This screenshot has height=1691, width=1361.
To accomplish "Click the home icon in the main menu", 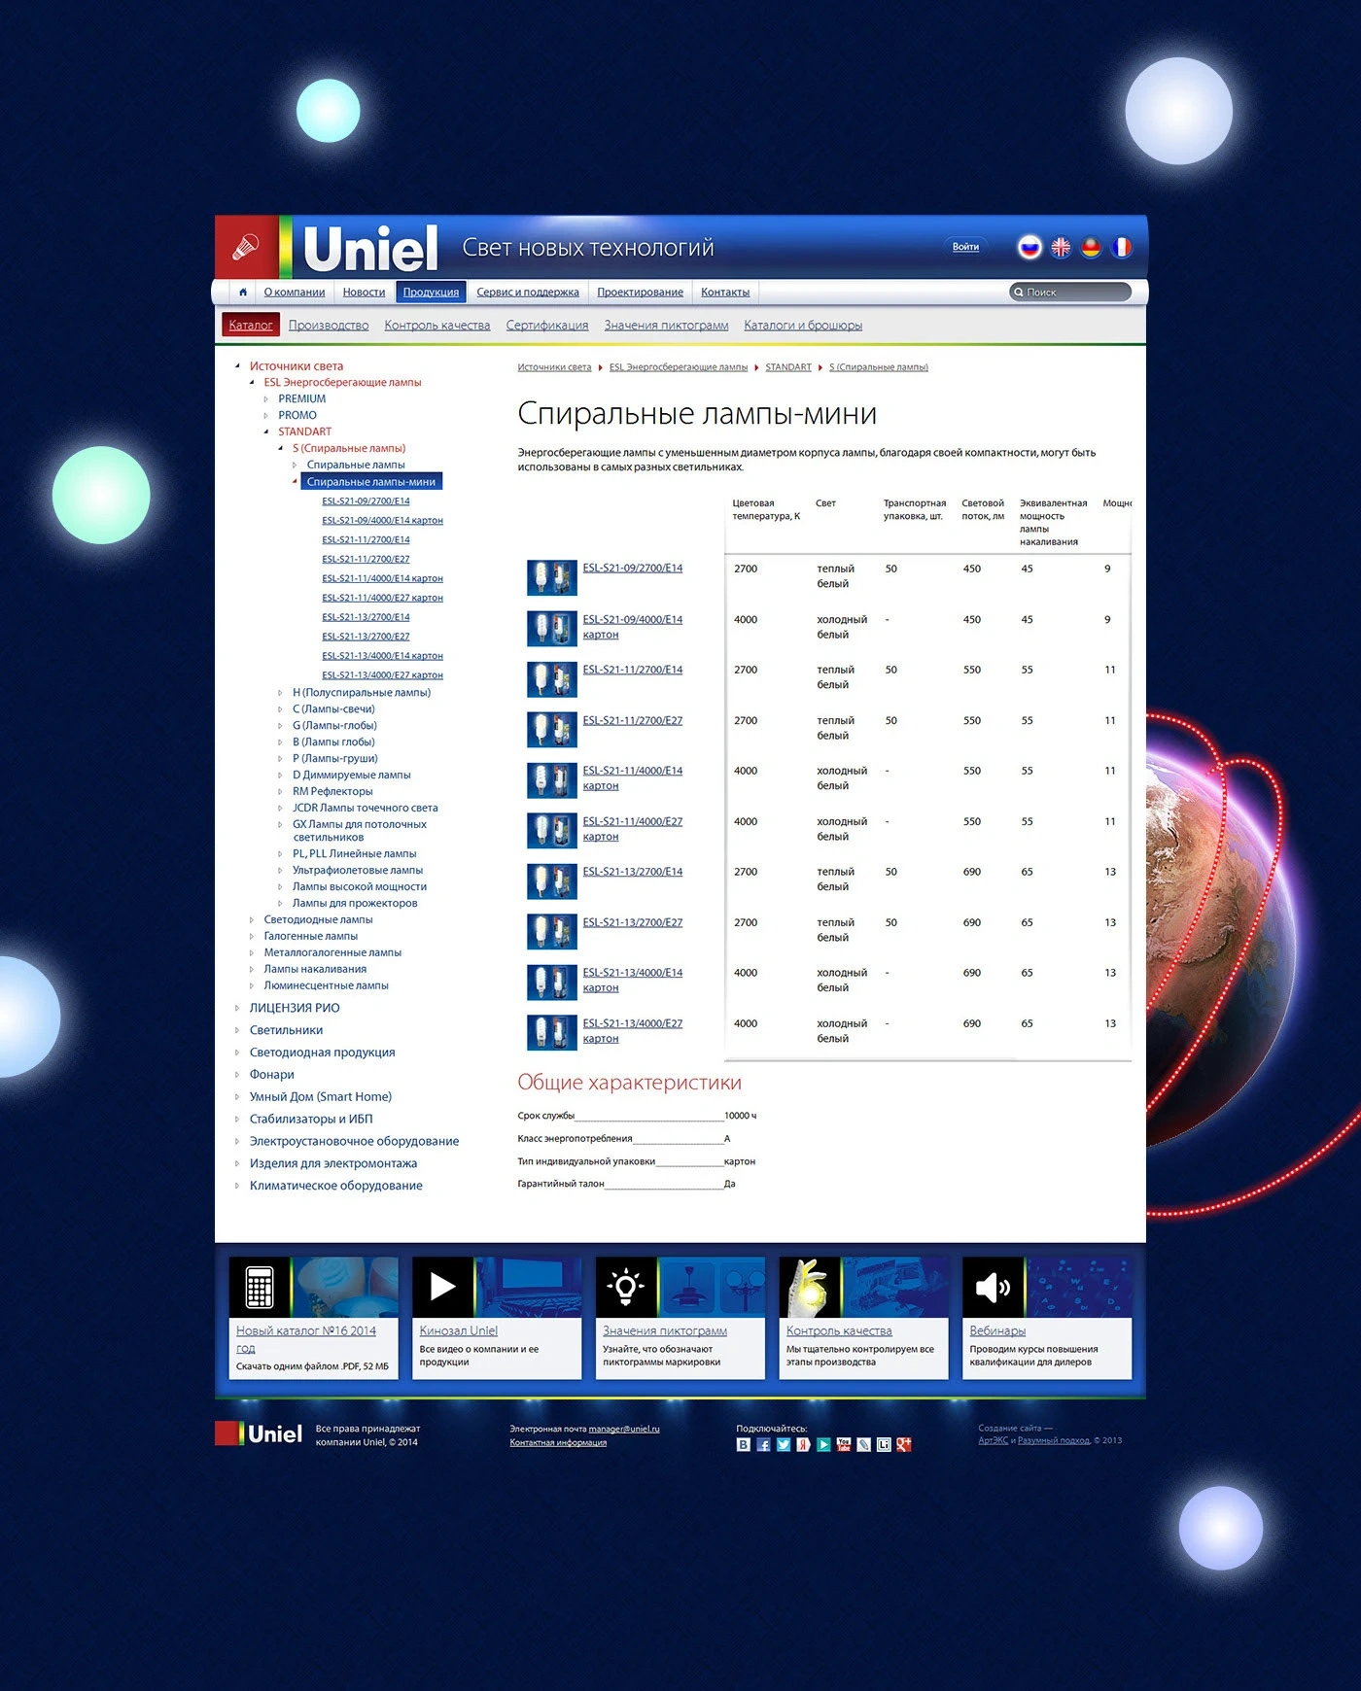I will (x=243, y=292).
